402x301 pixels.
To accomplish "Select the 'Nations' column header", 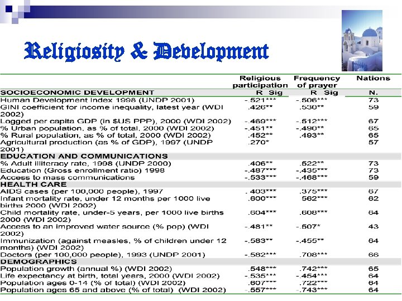I will [374, 78].
